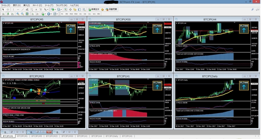Switch to bar chart display
262x139 pixels.
click(x=3, y=14)
